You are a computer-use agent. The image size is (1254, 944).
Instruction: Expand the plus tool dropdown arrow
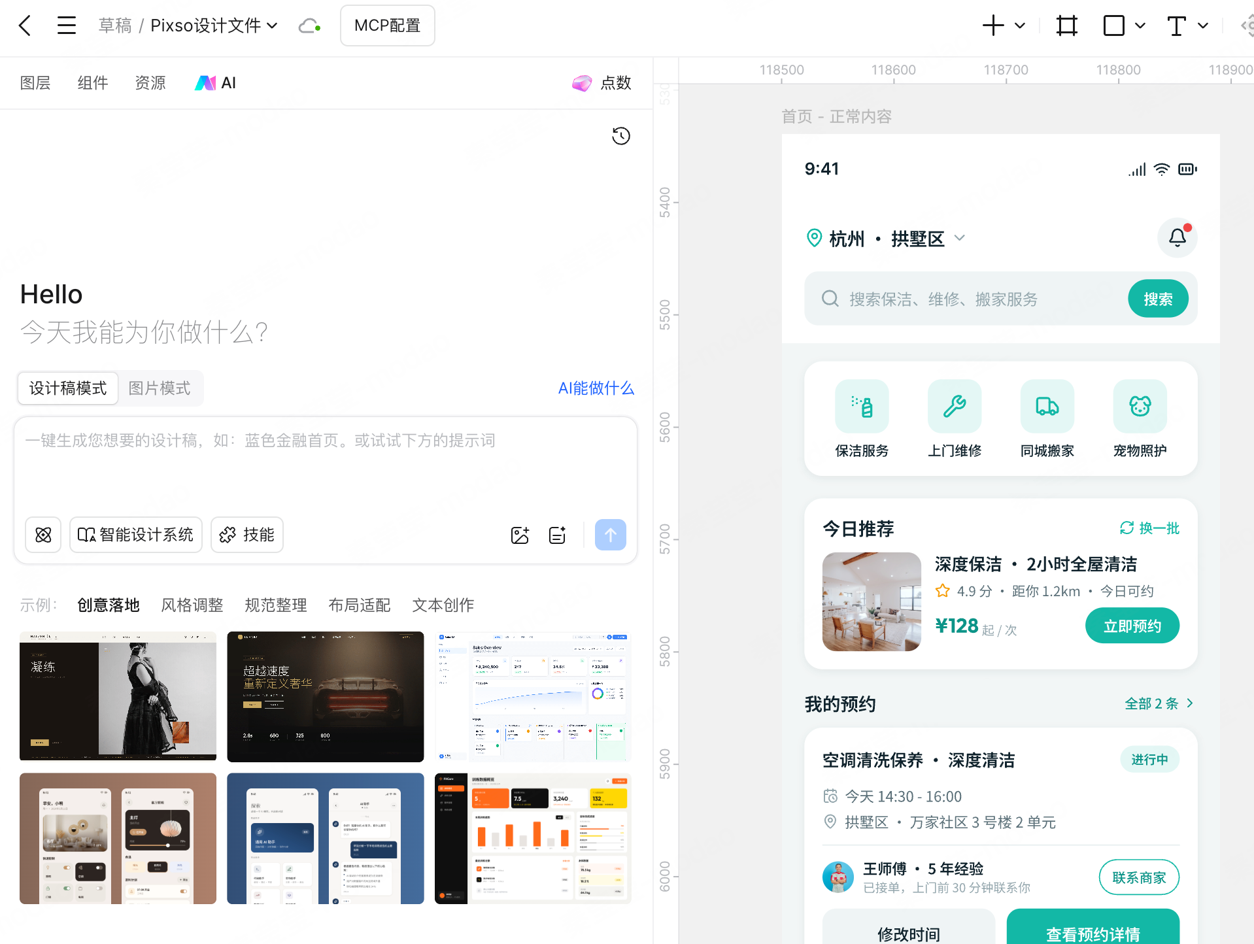1020,25
